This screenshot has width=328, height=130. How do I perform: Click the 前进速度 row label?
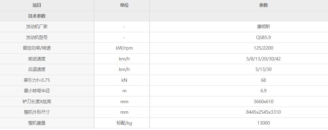point(37,59)
